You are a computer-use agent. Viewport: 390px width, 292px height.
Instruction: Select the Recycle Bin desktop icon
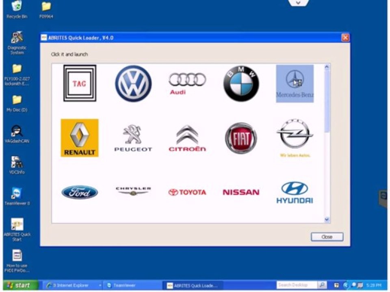point(17,9)
